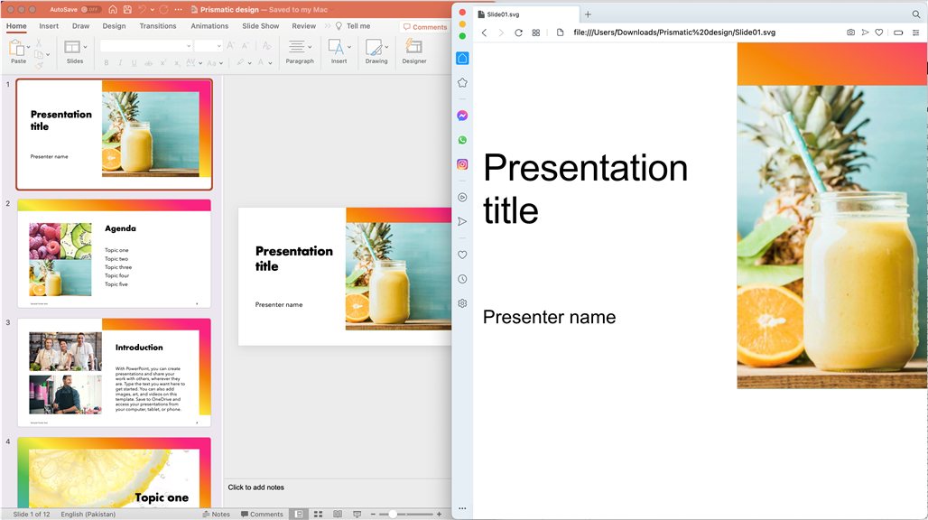Reload the Slide01.svg page
This screenshot has height=520, width=928.
pyautogui.click(x=518, y=32)
